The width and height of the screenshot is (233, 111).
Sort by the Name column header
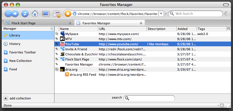pos(79,29)
